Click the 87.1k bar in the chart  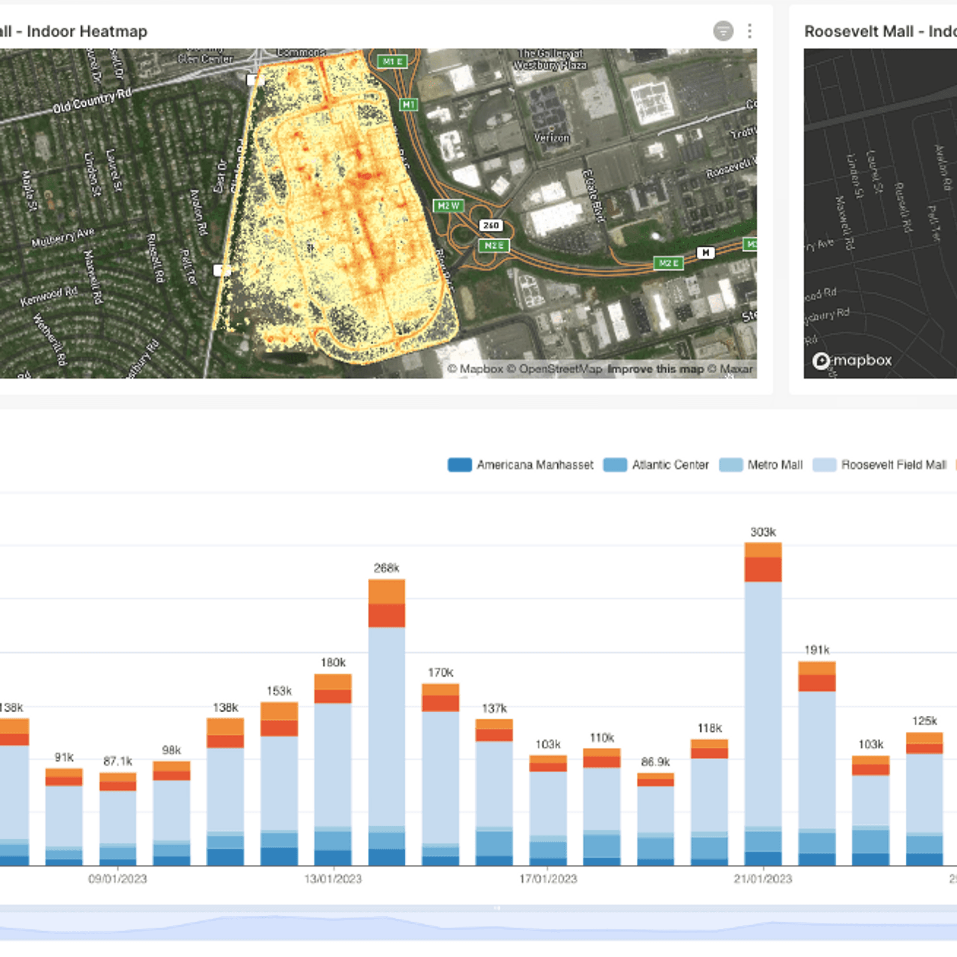point(118,819)
